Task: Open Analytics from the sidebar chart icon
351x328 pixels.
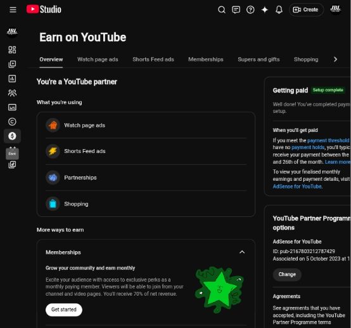Action: click(12, 79)
